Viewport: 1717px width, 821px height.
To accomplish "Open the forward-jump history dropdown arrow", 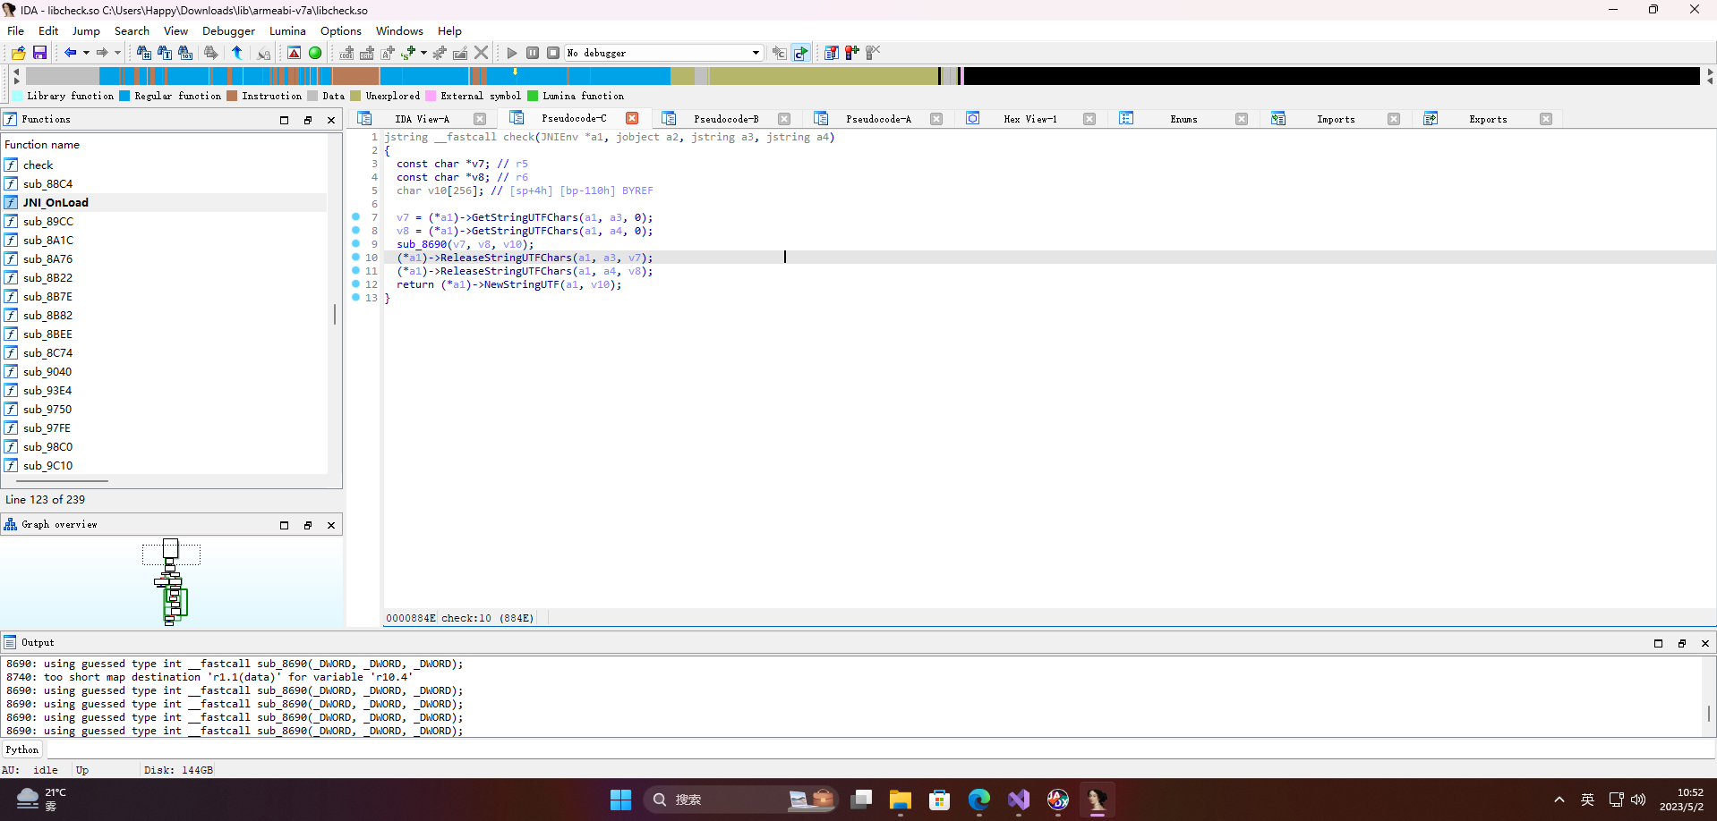I will pyautogui.click(x=117, y=53).
